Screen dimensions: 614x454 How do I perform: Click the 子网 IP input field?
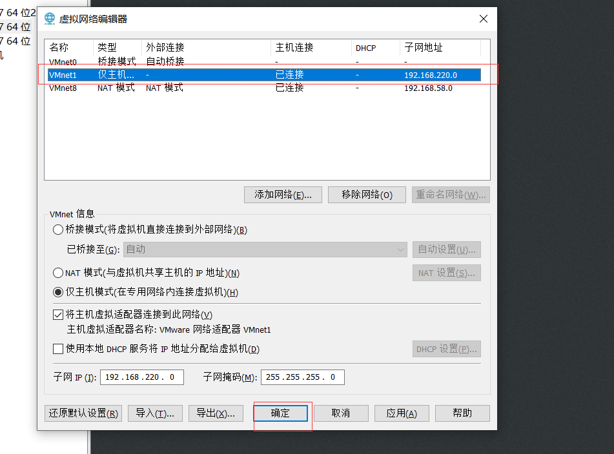pyautogui.click(x=142, y=377)
